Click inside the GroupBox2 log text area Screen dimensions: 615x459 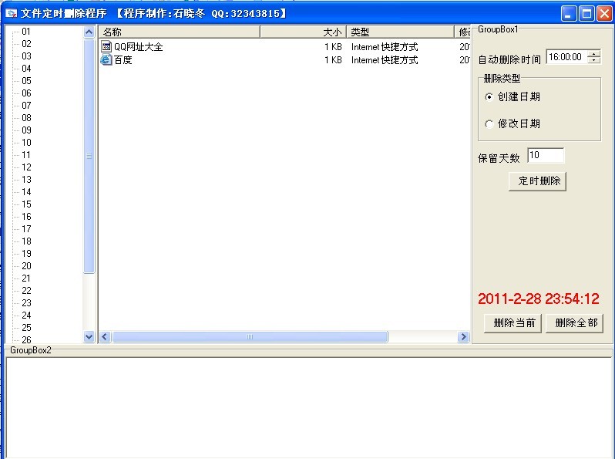pos(309,407)
